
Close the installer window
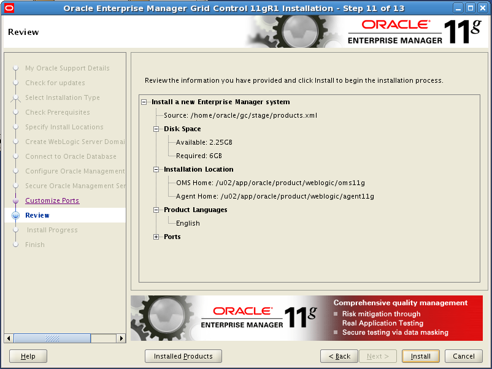tap(483, 8)
